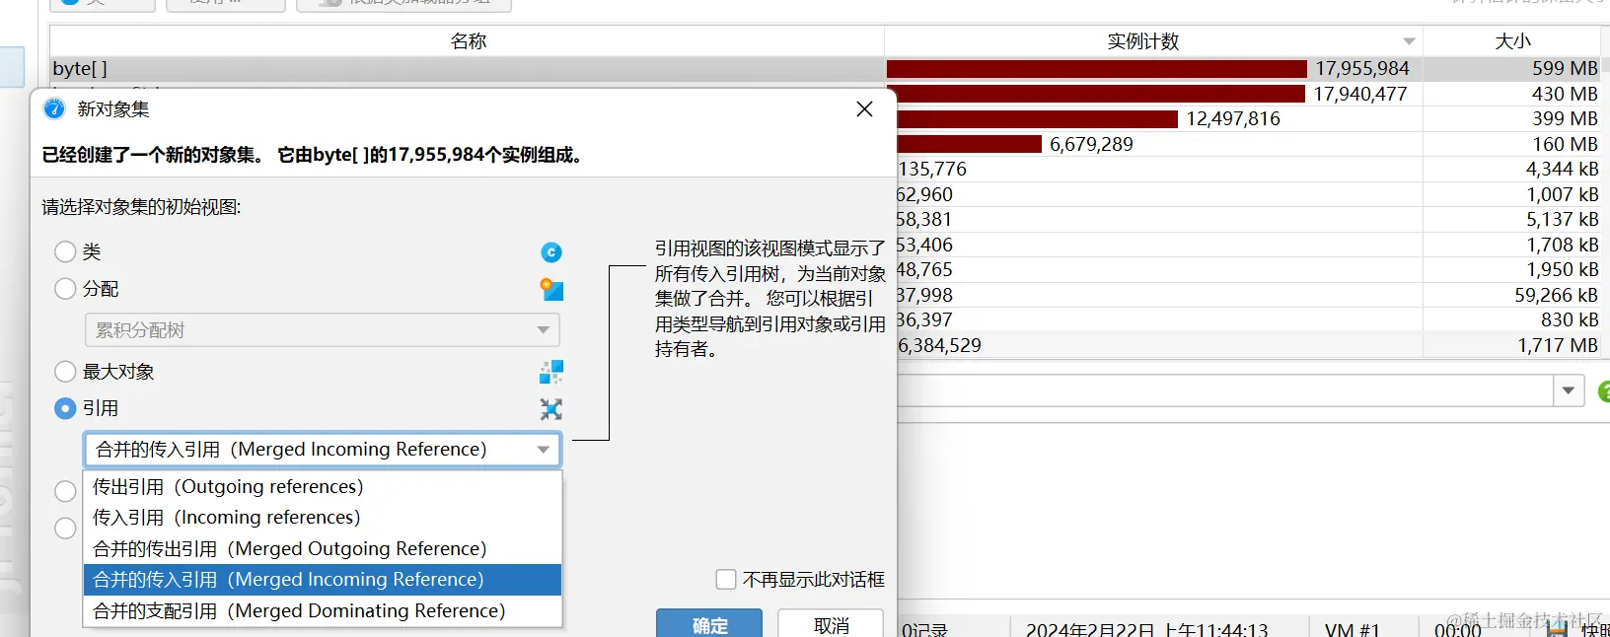Open the 累积分配树 dropdown
The height and width of the screenshot is (637, 1610).
click(x=323, y=330)
